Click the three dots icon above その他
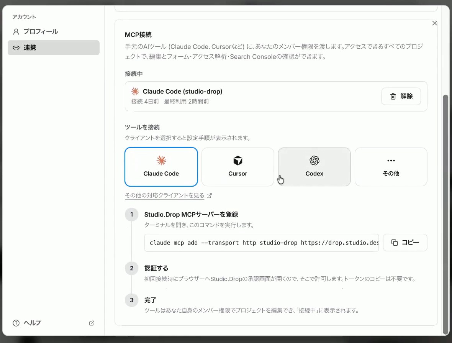The image size is (452, 343). [391, 161]
